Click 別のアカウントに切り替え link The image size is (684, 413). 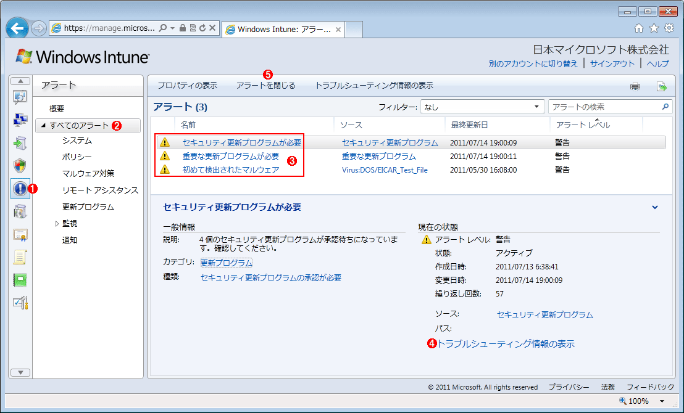[533, 63]
